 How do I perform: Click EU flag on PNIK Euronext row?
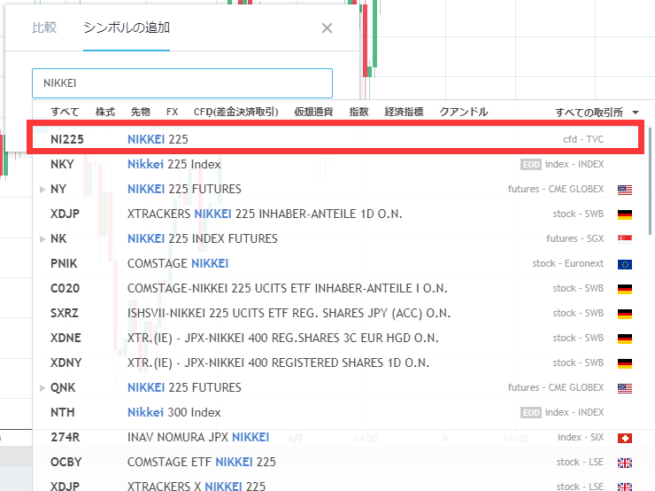click(625, 264)
